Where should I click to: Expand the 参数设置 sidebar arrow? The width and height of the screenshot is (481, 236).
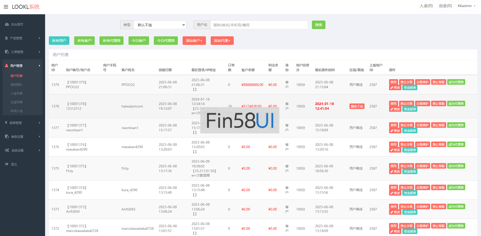(39, 137)
